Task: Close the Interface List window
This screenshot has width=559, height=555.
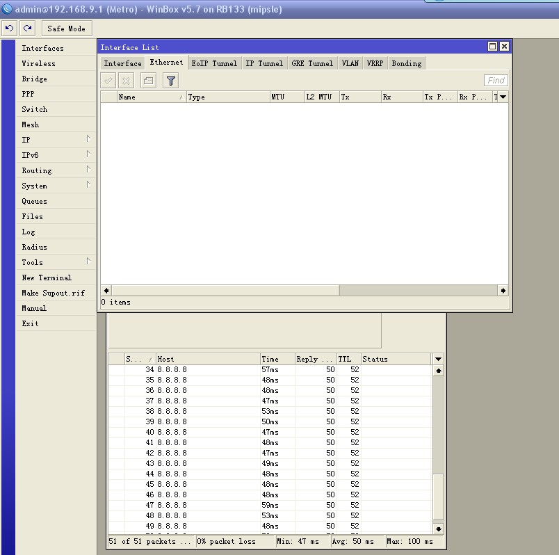Action: tap(504, 47)
